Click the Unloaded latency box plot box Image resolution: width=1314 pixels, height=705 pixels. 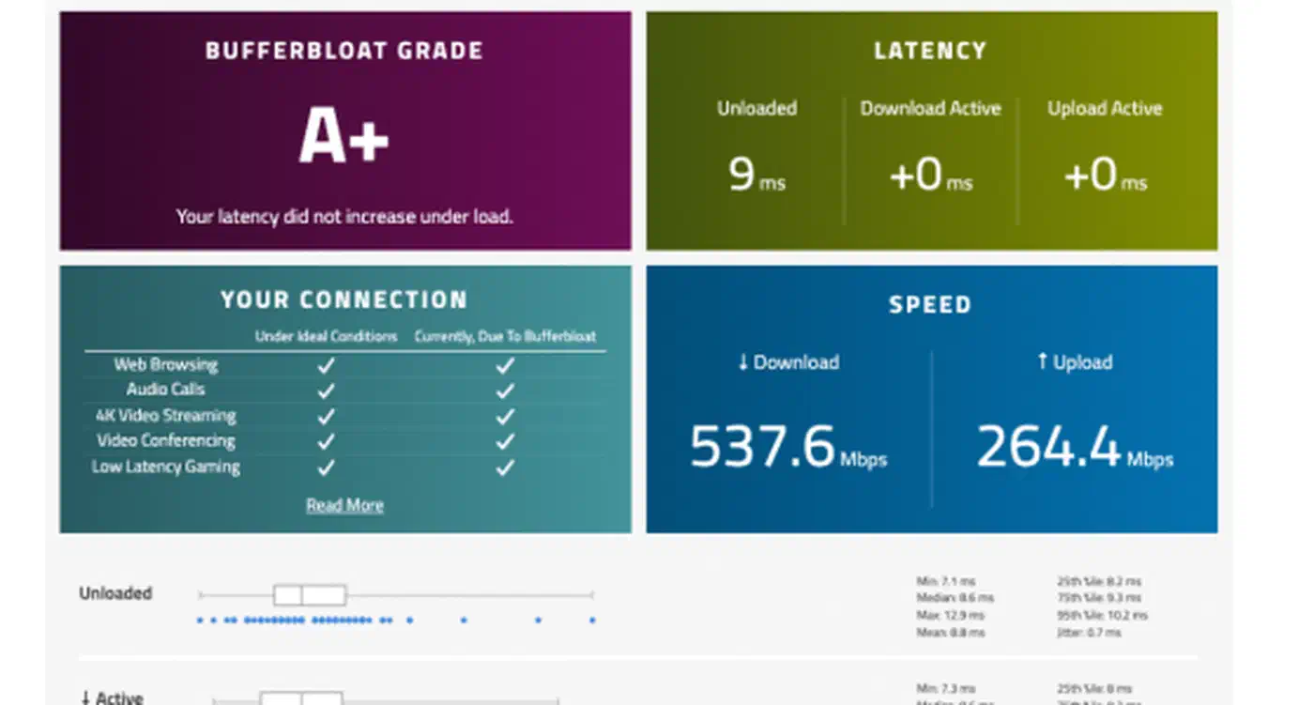(x=310, y=595)
